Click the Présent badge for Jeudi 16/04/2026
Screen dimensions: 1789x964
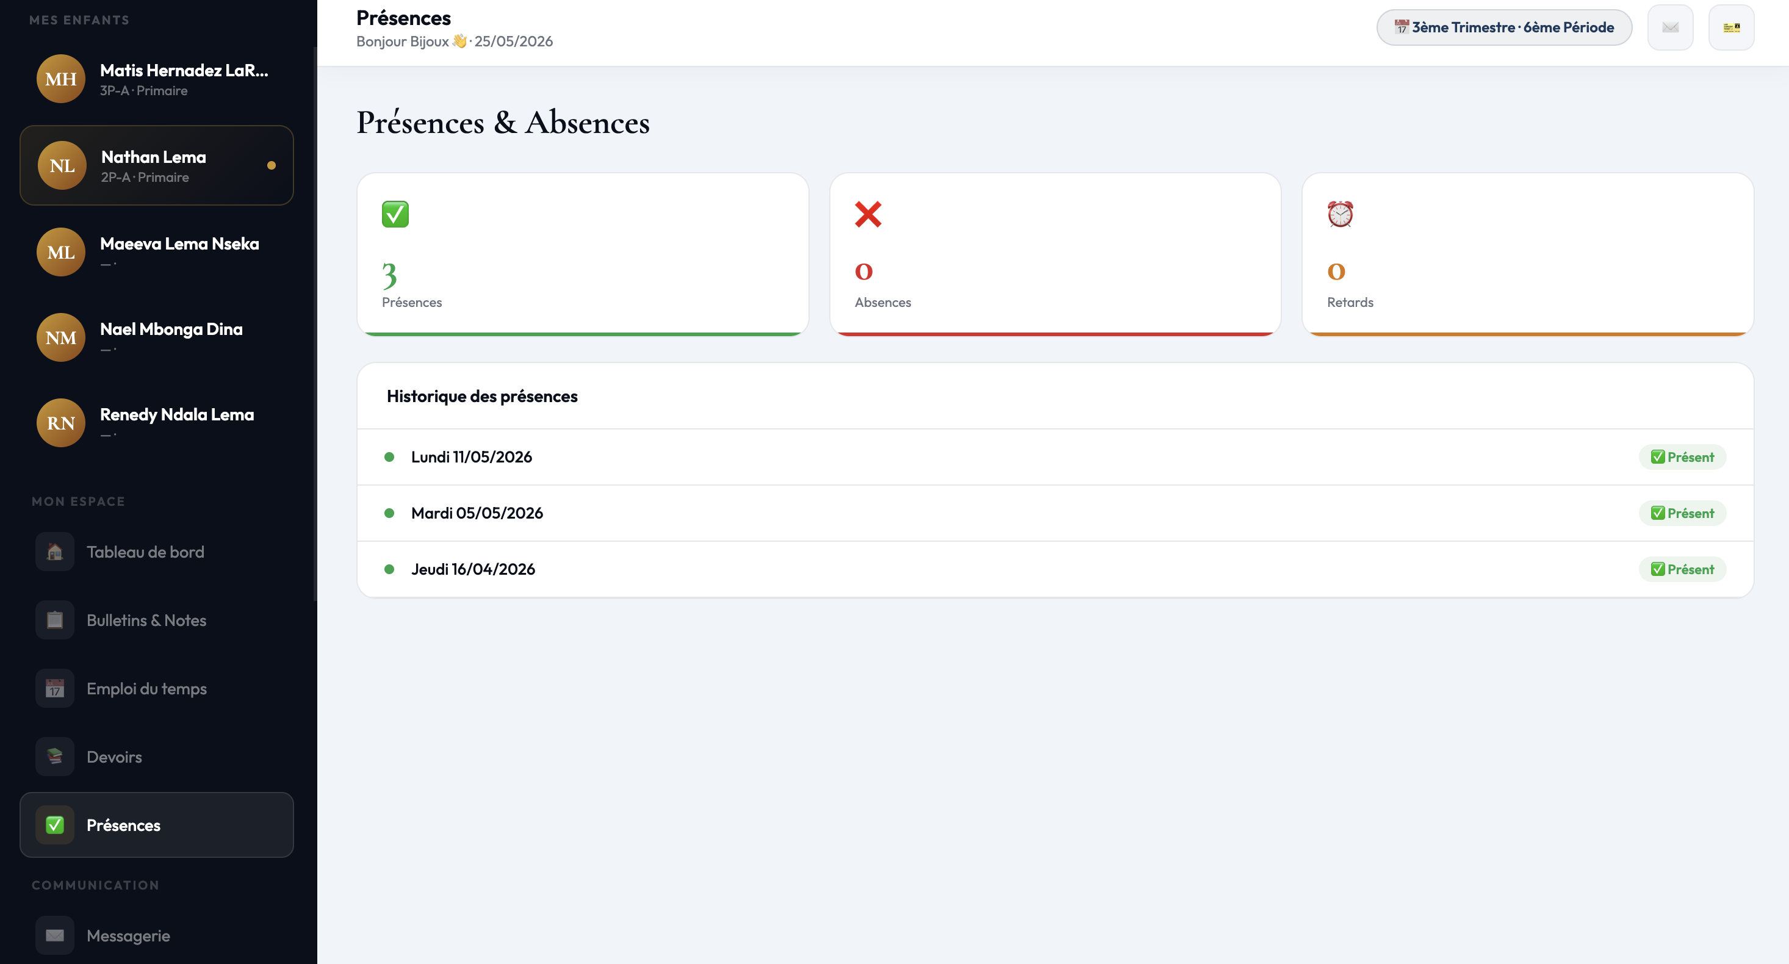[1683, 569]
